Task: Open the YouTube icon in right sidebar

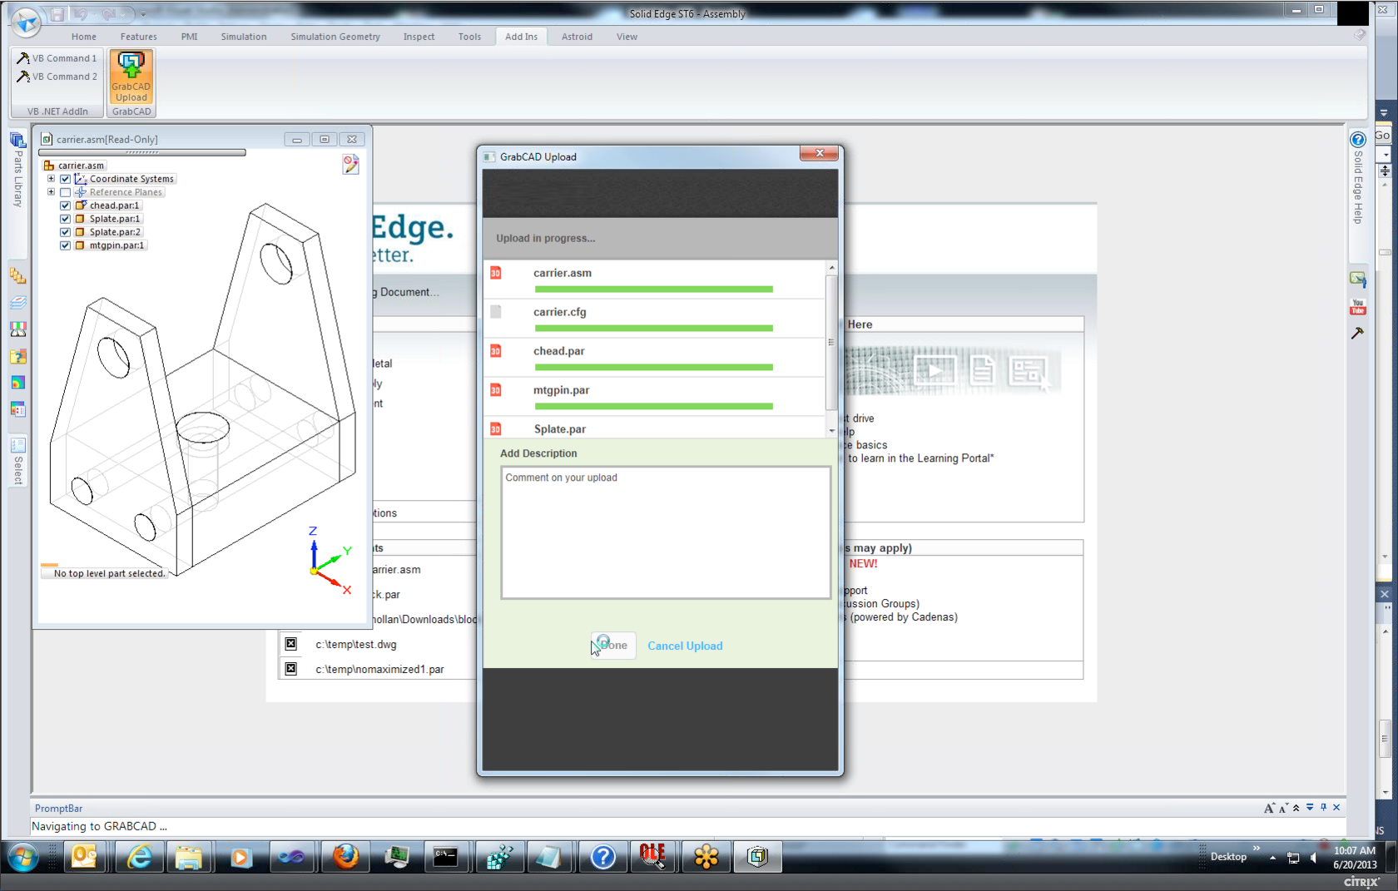Action: point(1357,307)
